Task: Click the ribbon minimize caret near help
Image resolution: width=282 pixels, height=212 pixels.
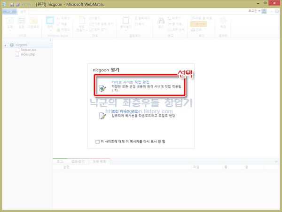Action: tap(271, 11)
